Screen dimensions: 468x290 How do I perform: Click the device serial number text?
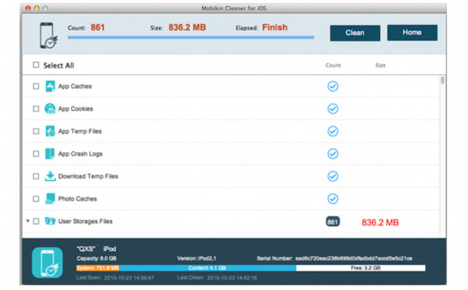point(353,258)
